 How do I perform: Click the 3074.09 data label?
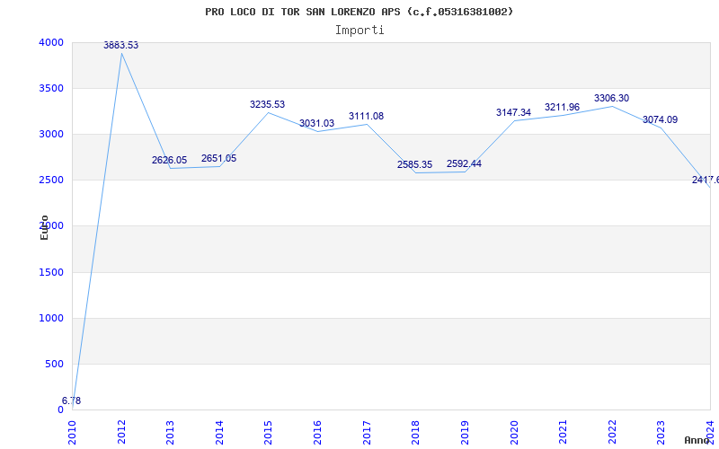point(660,120)
